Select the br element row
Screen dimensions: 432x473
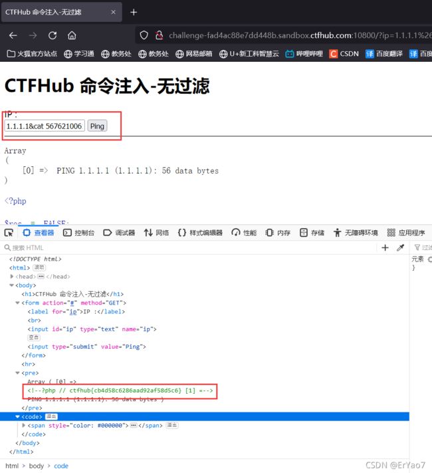34,320
